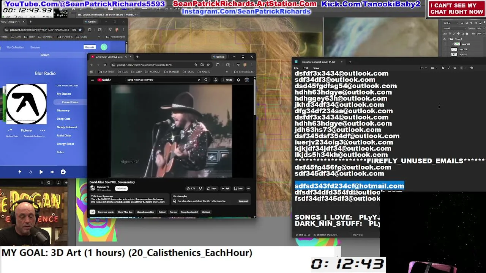Open the Edit menu in text editor
The width and height of the screenshot is (486, 273).
(306, 68)
